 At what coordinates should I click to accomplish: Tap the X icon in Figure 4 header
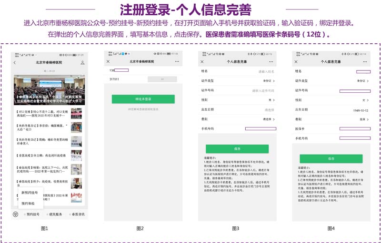[x=296, y=62]
